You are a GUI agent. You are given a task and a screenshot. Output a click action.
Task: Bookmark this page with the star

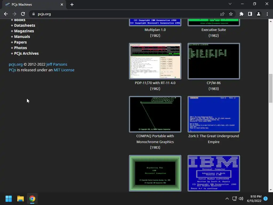click(x=231, y=14)
